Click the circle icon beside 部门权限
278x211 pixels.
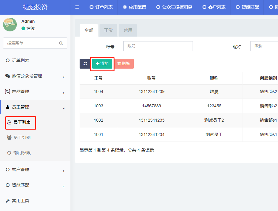9,153
